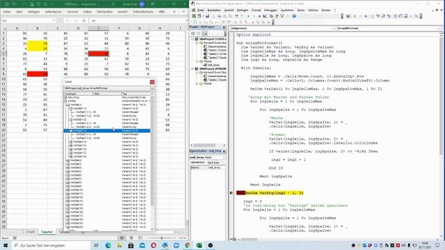
Task: Select red-filled cell E5 in the sheet
Action: click(99, 53)
